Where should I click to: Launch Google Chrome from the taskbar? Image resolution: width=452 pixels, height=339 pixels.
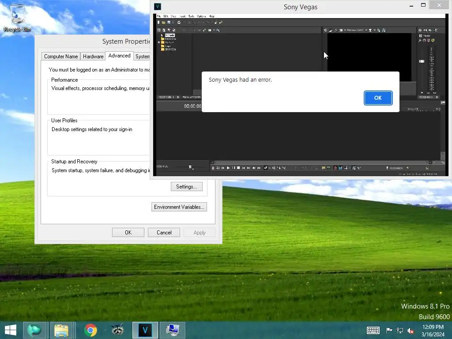click(90, 330)
